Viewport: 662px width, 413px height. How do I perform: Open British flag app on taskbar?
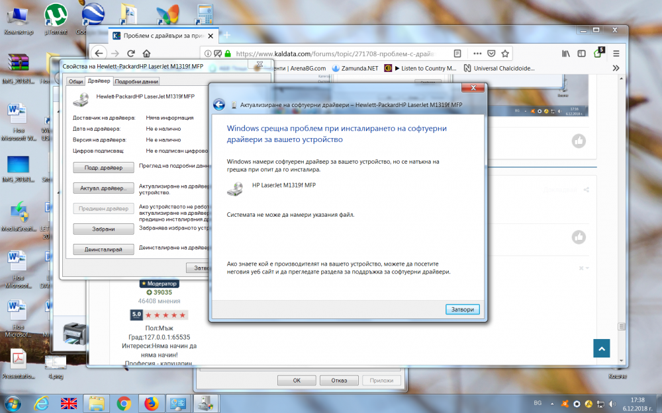pyautogui.click(x=69, y=404)
